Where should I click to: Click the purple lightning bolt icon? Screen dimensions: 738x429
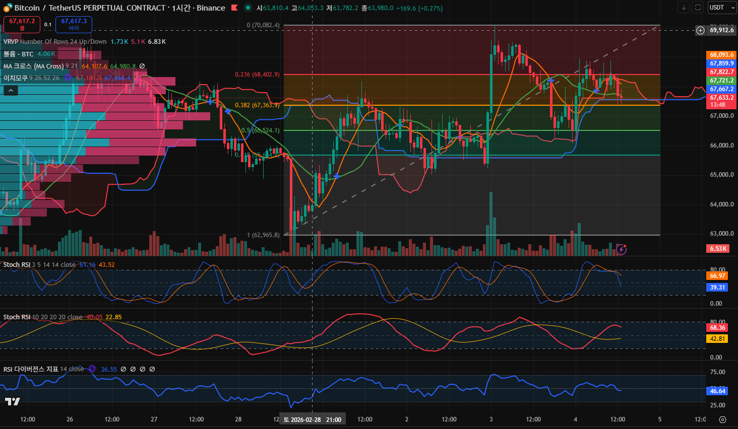coord(622,249)
